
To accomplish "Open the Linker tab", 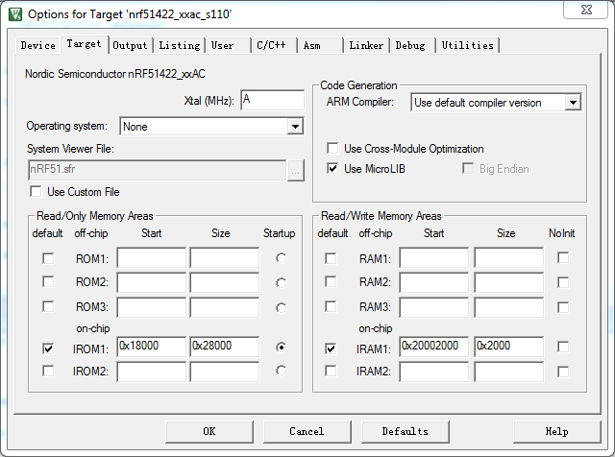I will tap(366, 45).
